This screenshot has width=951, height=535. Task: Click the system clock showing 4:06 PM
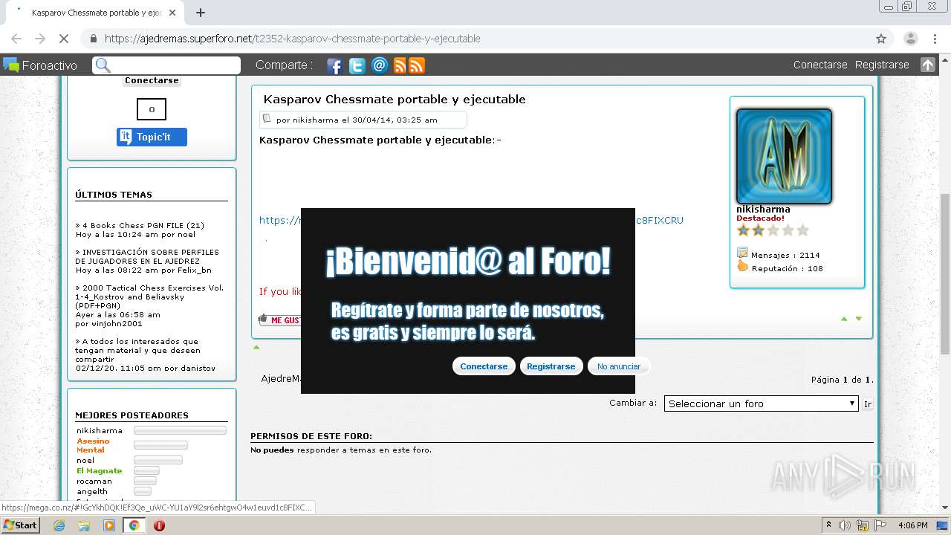(912, 525)
